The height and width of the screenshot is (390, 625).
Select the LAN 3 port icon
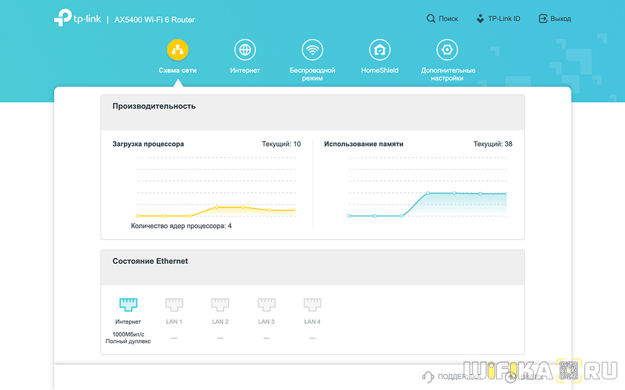pos(266,305)
